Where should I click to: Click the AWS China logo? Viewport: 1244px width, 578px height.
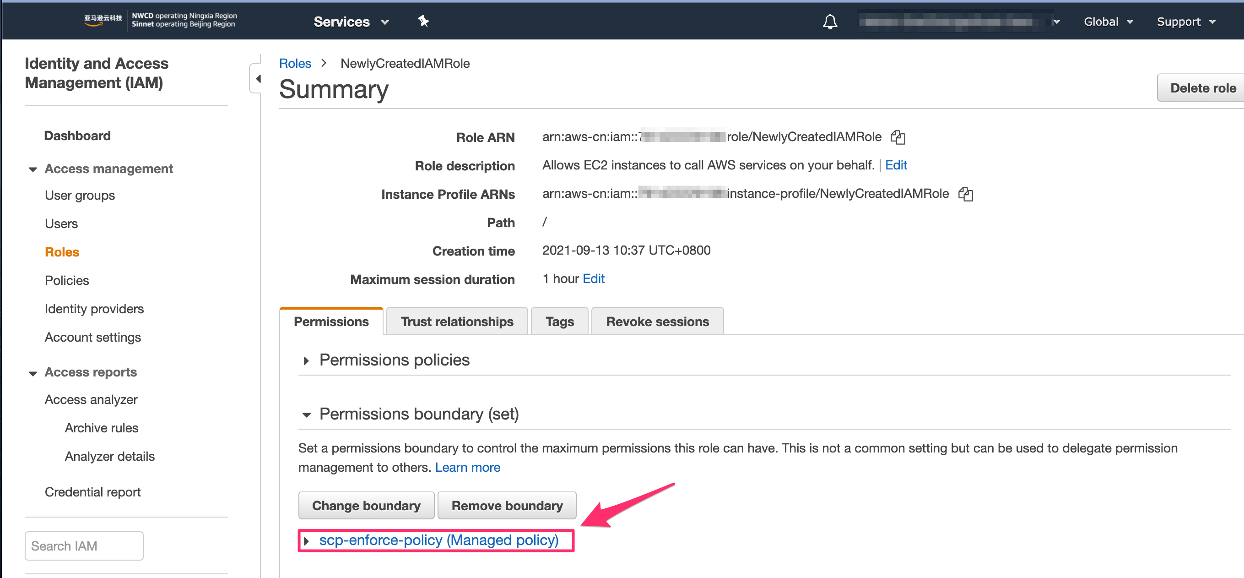pos(103,20)
